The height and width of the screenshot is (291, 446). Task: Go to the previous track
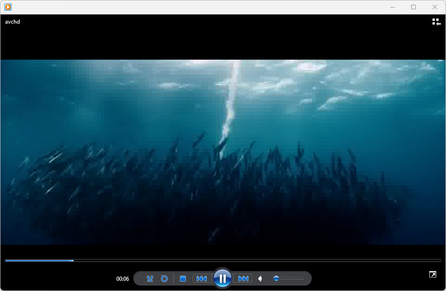(202, 279)
